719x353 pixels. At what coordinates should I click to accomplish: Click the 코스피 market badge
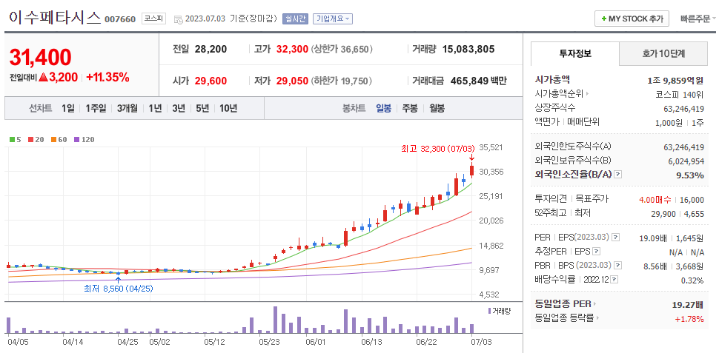click(152, 19)
